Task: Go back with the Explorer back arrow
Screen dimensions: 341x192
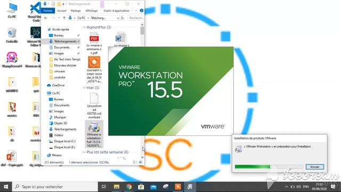Action: pyautogui.click(x=46, y=18)
